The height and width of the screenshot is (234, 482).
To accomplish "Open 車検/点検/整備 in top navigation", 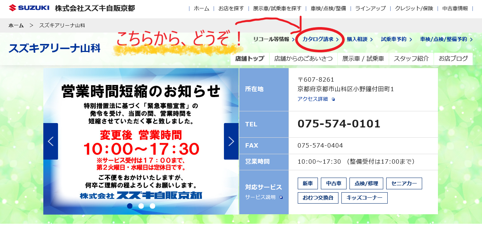I will (328, 8).
